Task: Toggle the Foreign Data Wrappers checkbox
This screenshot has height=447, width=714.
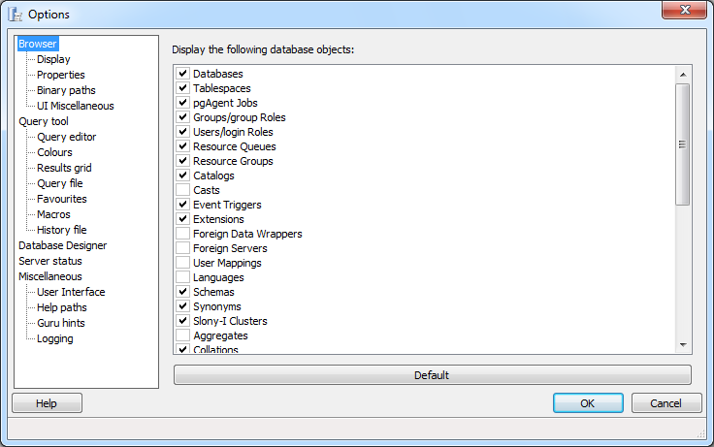Action: 182,234
